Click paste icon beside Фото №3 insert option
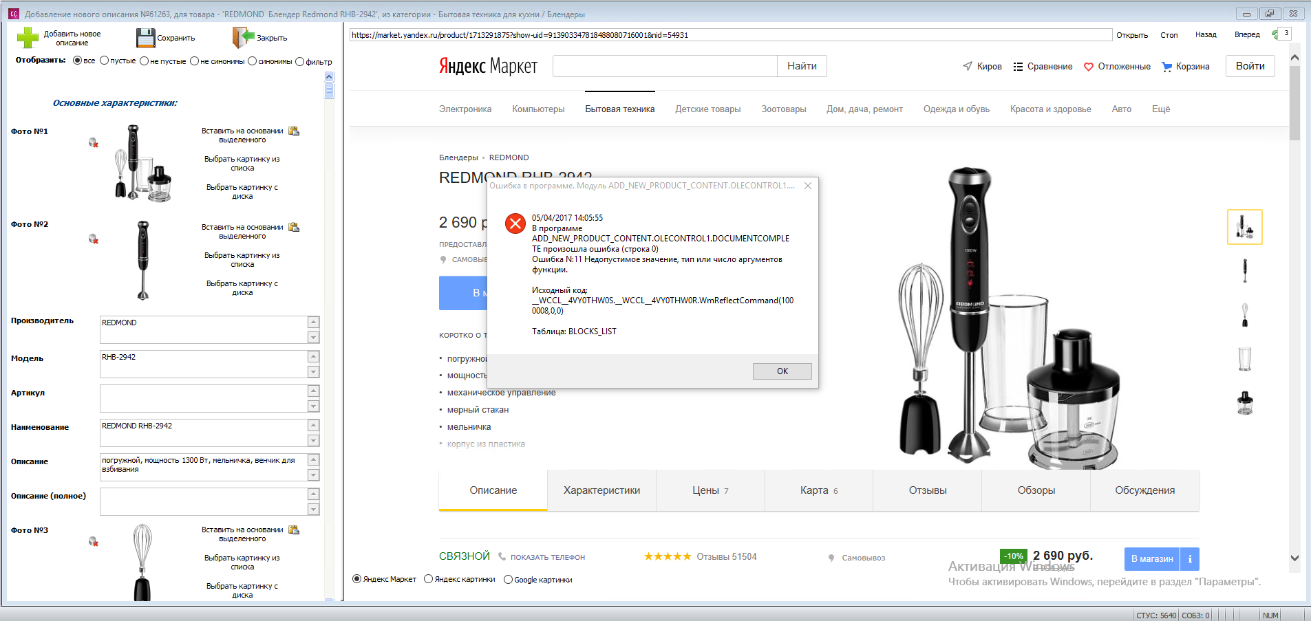 pyautogui.click(x=294, y=530)
